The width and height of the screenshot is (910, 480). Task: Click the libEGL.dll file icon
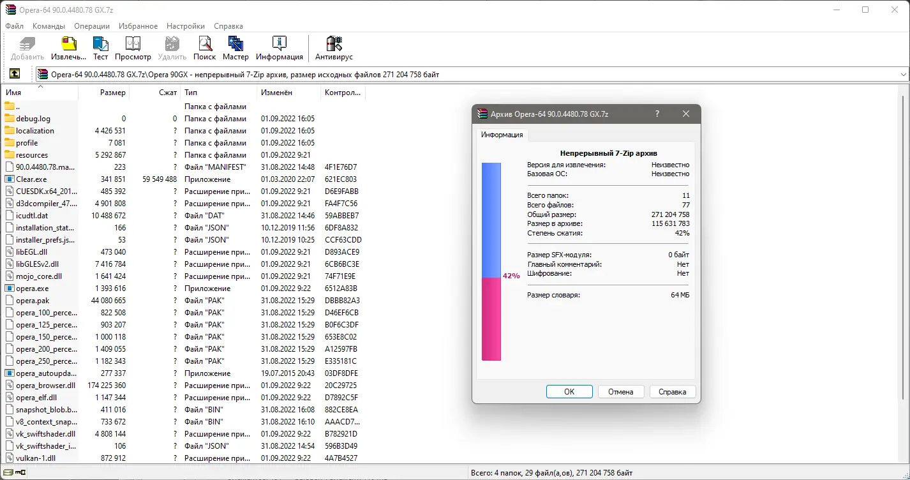click(10, 252)
